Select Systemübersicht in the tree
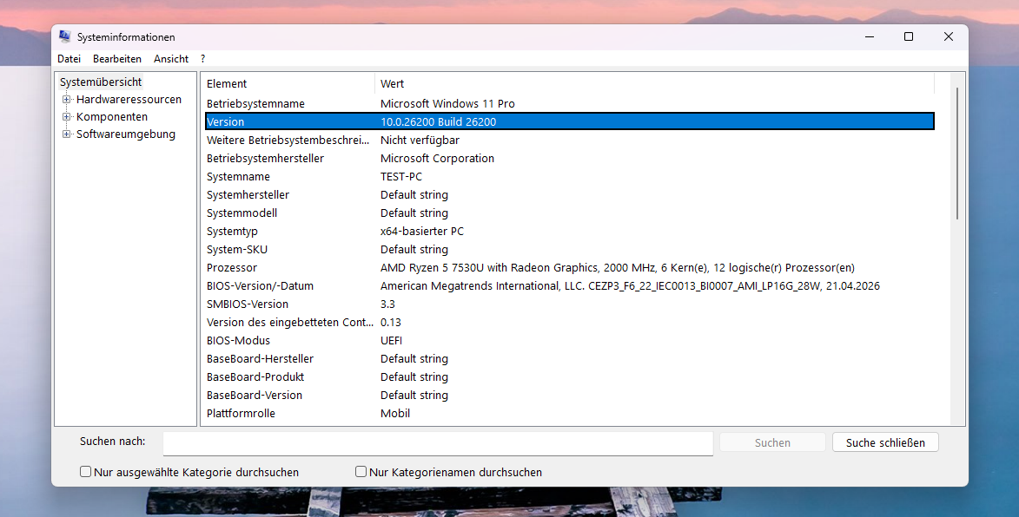Image resolution: width=1019 pixels, height=517 pixels. [x=101, y=82]
